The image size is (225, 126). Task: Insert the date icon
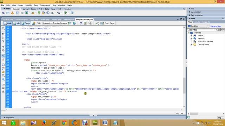pyautogui.click(x=39, y=13)
